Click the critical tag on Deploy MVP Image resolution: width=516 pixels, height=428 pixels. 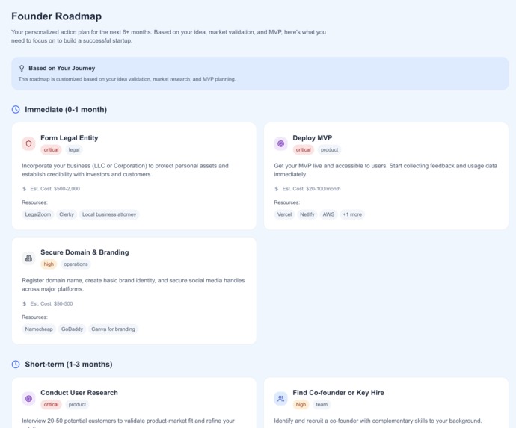tap(303, 149)
